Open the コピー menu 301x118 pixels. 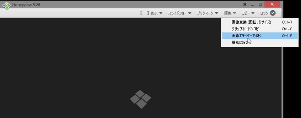tap(248, 13)
